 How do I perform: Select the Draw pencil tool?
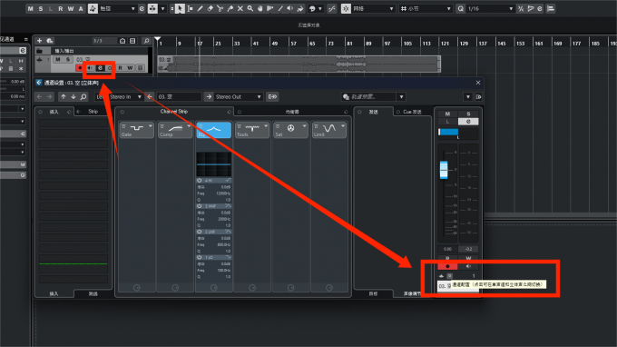click(x=200, y=8)
